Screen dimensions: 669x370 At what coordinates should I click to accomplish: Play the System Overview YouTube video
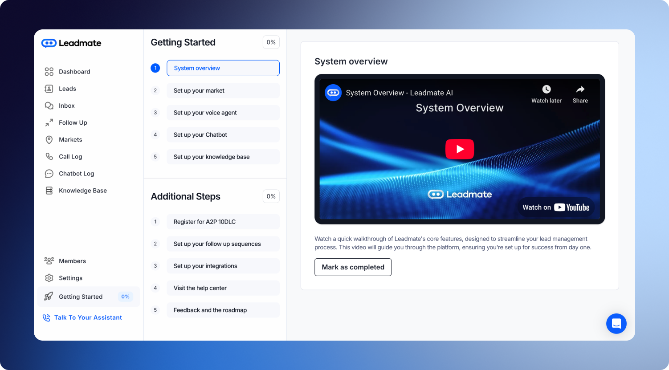point(459,149)
